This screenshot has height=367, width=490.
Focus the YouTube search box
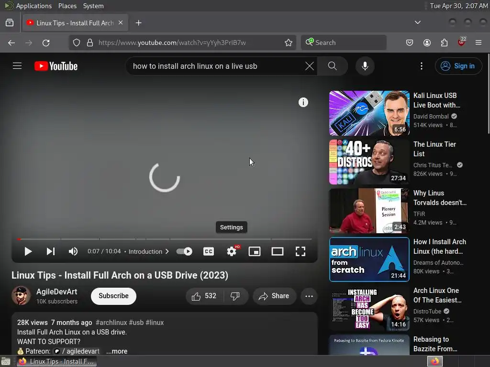[x=216, y=66]
